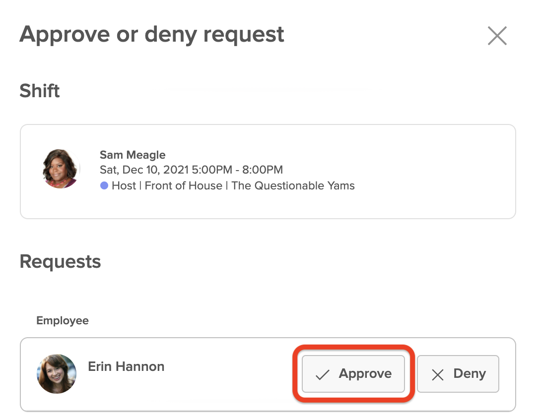Click the Approve or deny request title

coord(152,34)
